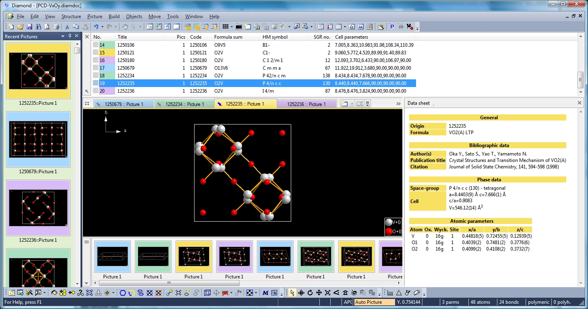
Task: Click the Open folder icon
Action: coord(21,27)
